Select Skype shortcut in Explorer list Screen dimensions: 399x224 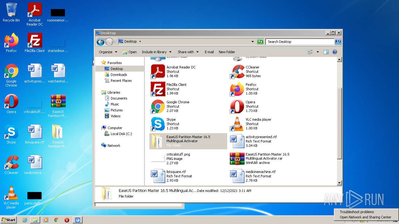[x=188, y=124]
